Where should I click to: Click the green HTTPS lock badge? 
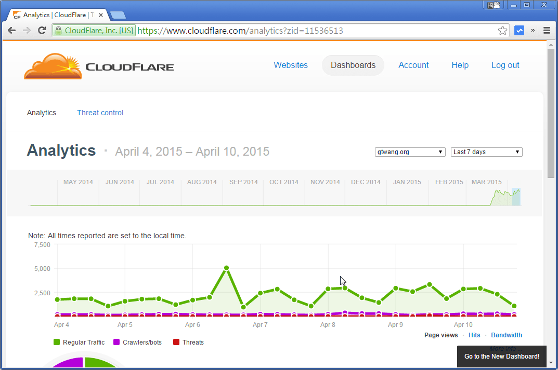click(x=59, y=30)
